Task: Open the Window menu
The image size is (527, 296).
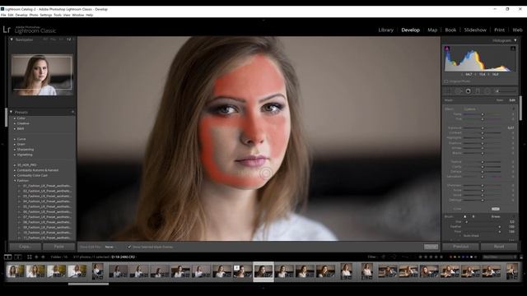Action: click(78, 15)
